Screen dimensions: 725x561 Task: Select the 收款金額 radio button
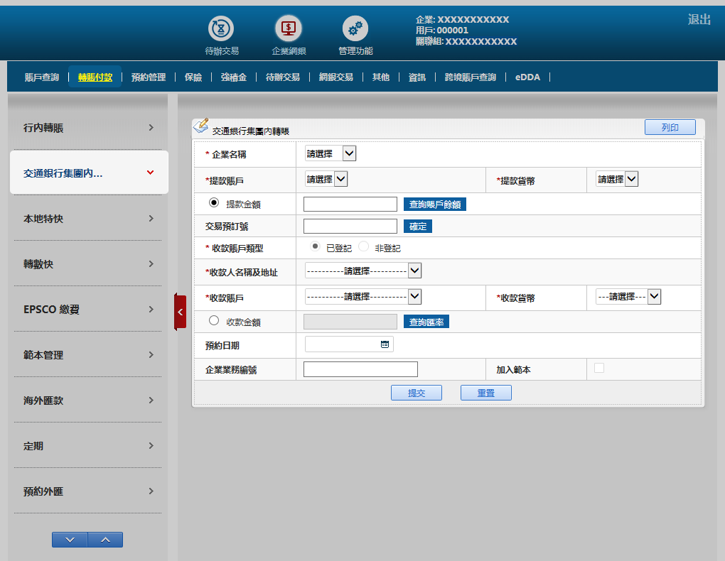point(214,320)
